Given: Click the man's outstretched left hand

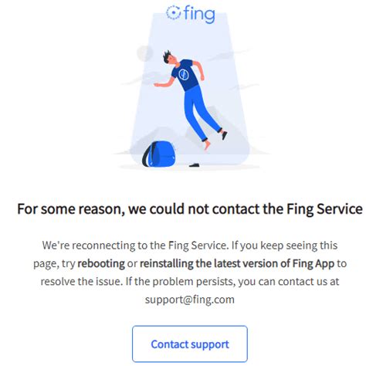Looking at the screenshot, I should point(158,85).
